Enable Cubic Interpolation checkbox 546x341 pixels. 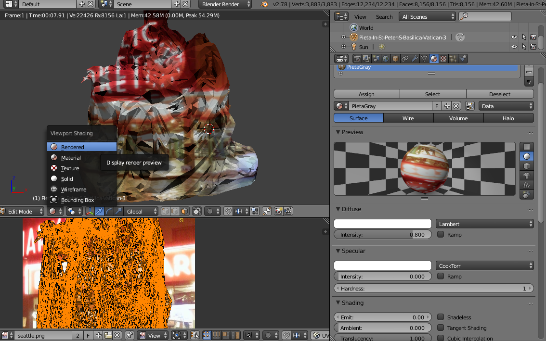tap(441, 338)
